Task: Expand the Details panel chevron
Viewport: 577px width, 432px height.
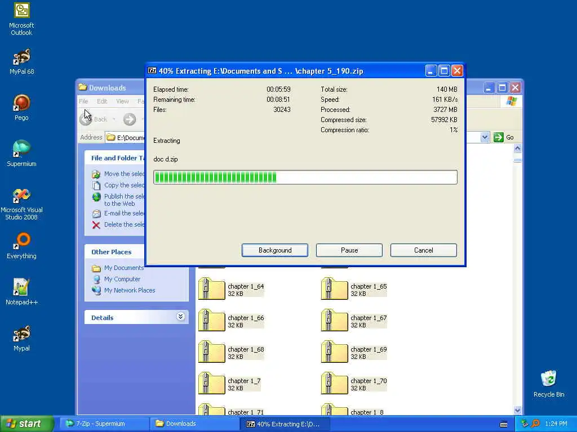Action: pyautogui.click(x=180, y=317)
